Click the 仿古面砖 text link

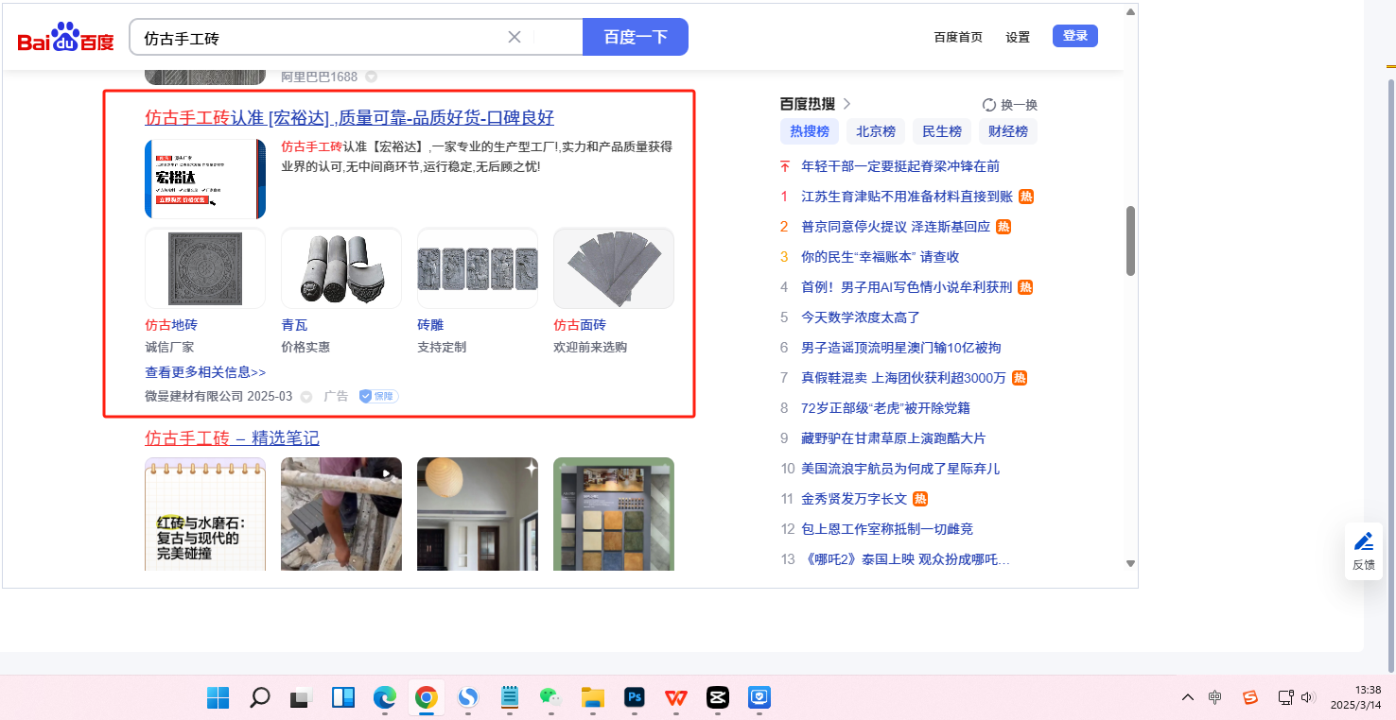[x=580, y=325]
